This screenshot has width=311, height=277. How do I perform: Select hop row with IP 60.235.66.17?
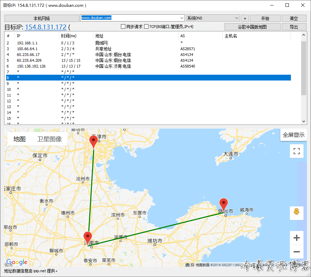click(149, 54)
